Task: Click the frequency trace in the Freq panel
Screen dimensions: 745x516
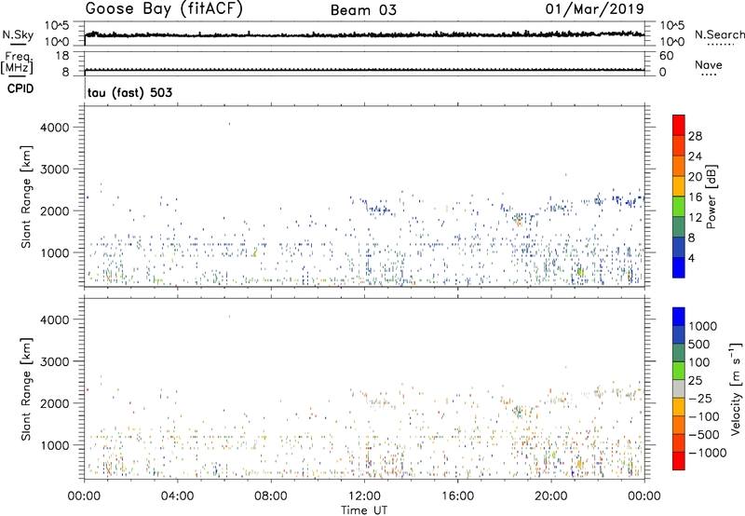Action: 364,70
